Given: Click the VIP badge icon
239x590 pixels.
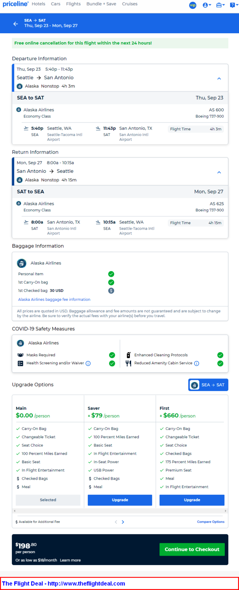Looking at the screenshot, I should 193,5.
